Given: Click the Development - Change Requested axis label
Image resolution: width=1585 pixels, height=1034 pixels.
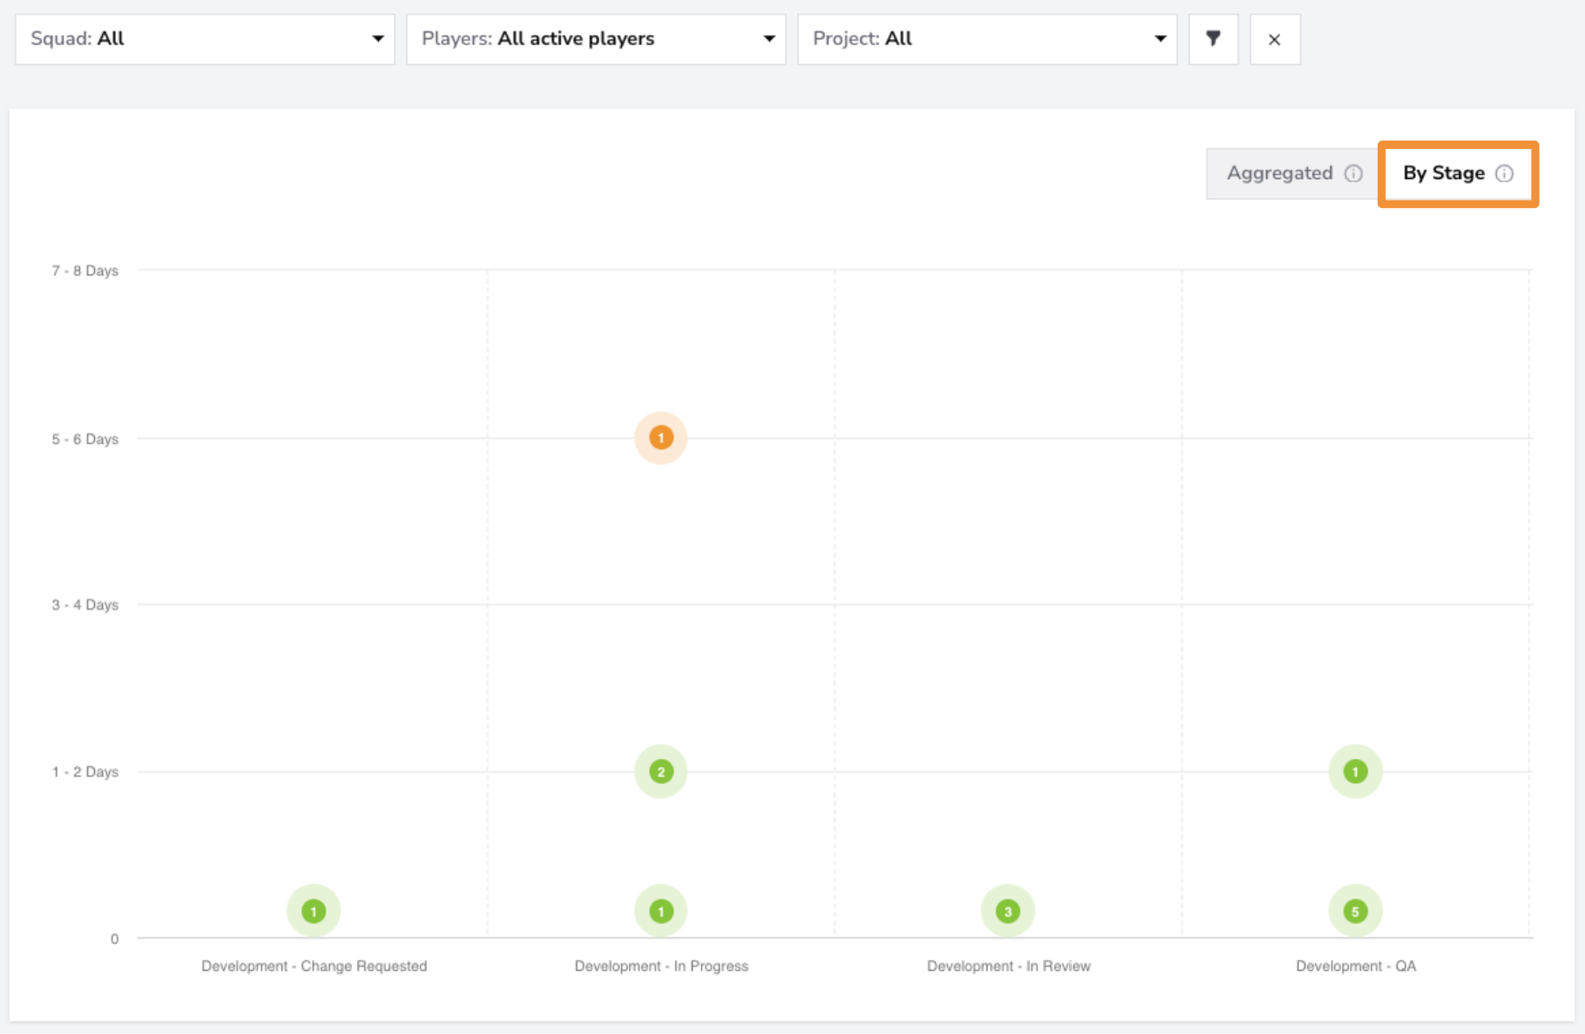Looking at the screenshot, I should [x=314, y=966].
